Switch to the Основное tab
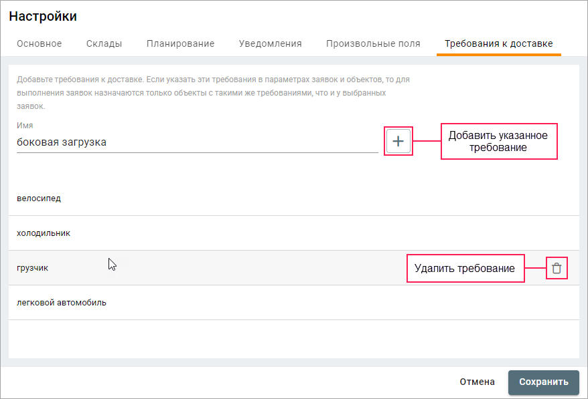Screen dimensions: 588x399 tap(40, 44)
